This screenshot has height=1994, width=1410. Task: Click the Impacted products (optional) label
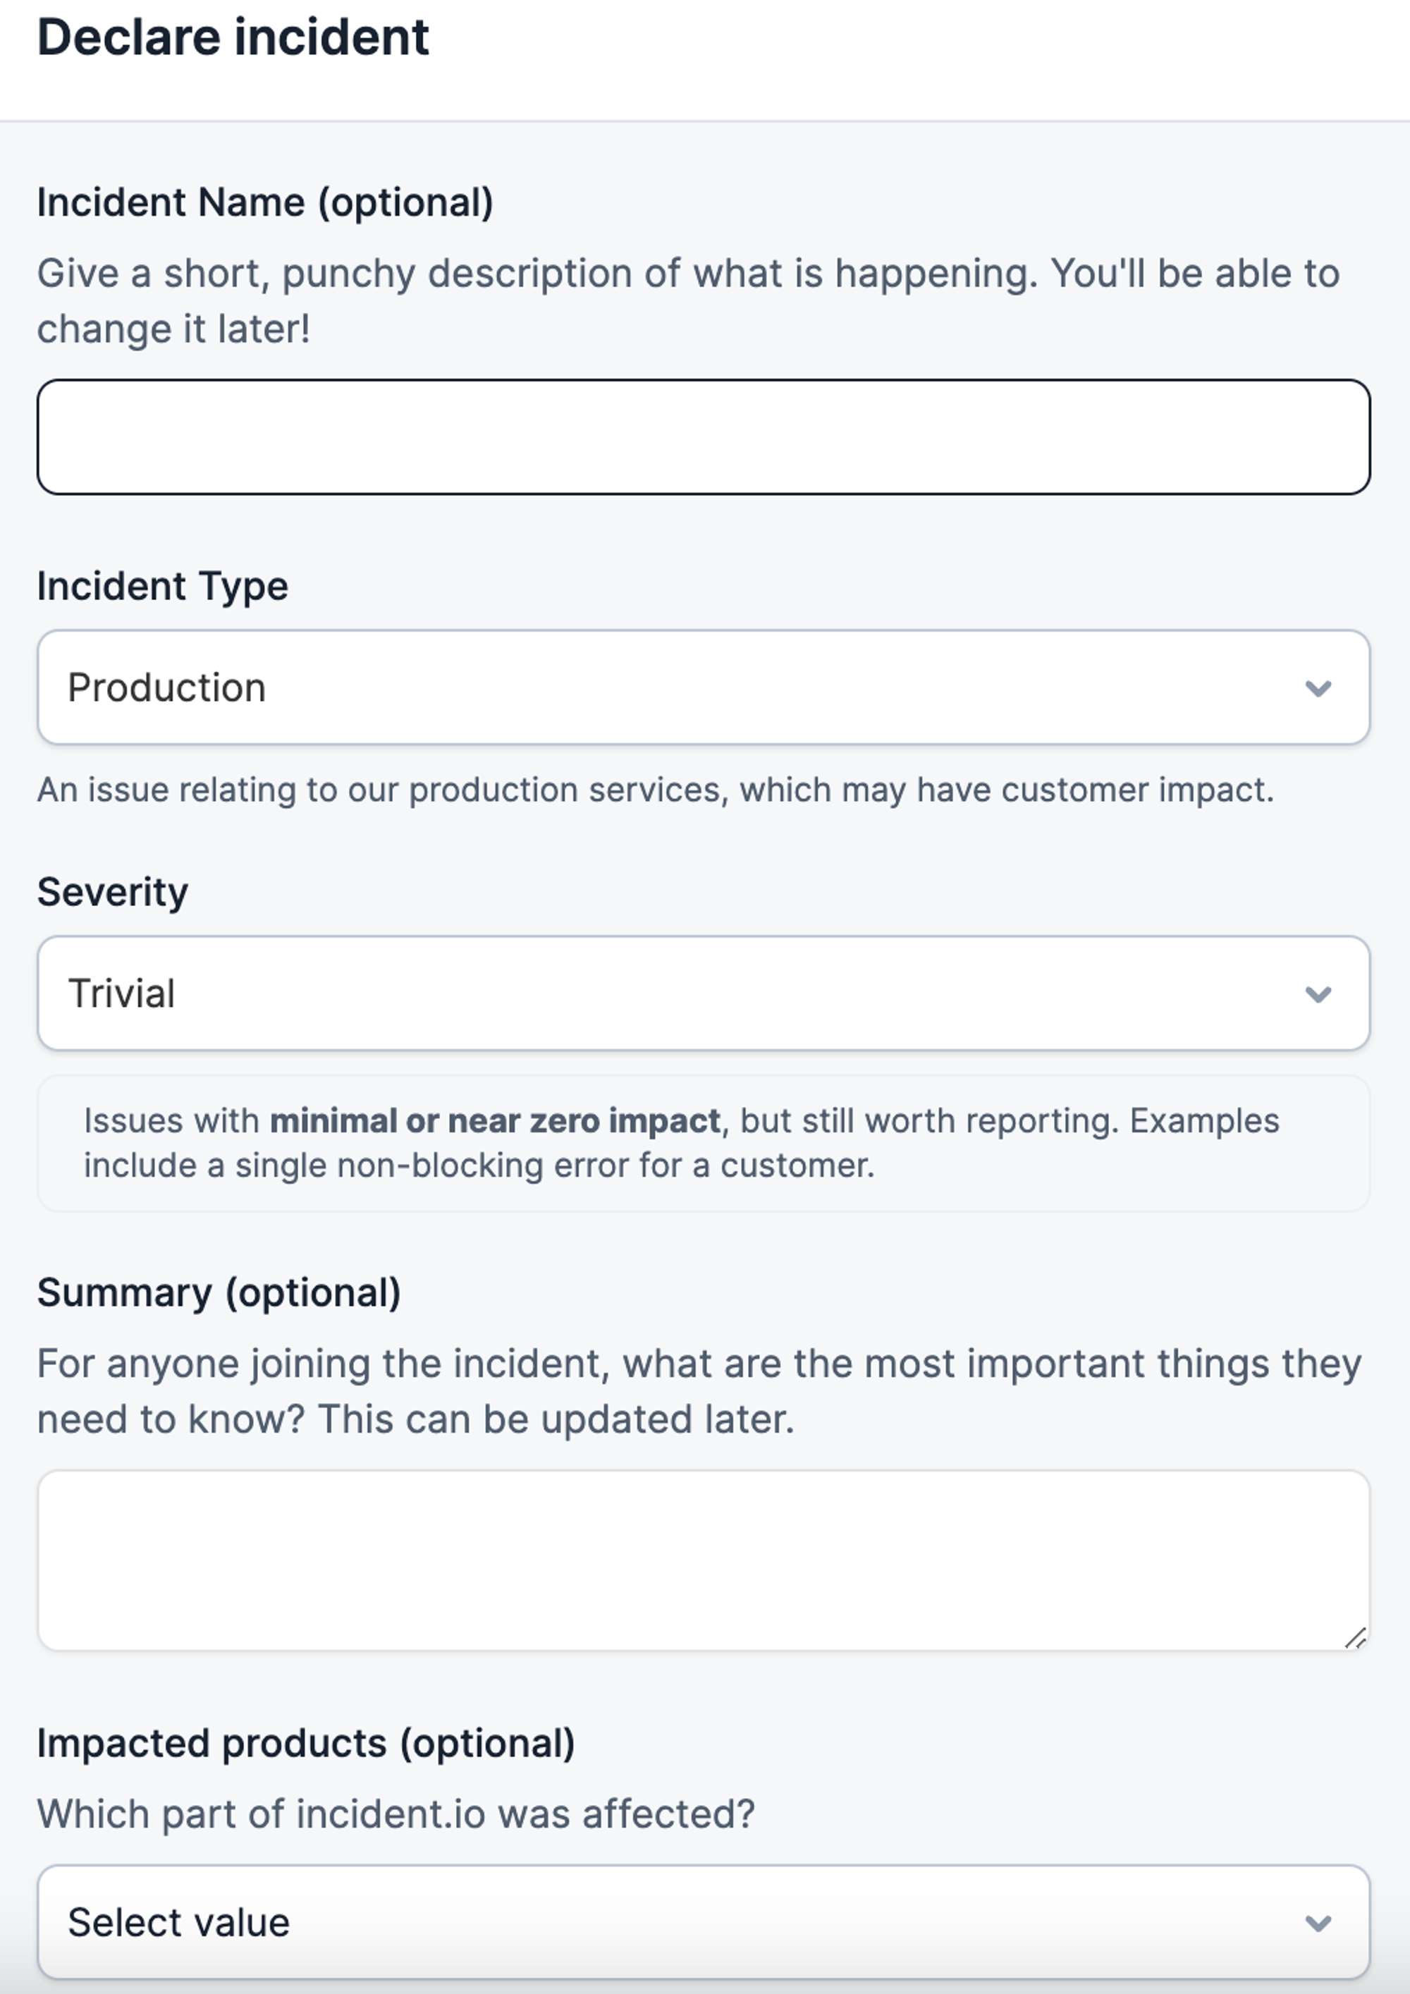coord(305,1743)
